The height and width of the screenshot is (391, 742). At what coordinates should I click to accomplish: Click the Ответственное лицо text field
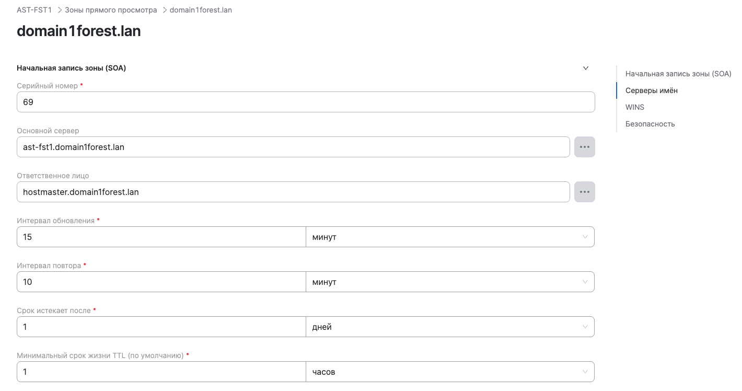[293, 192]
